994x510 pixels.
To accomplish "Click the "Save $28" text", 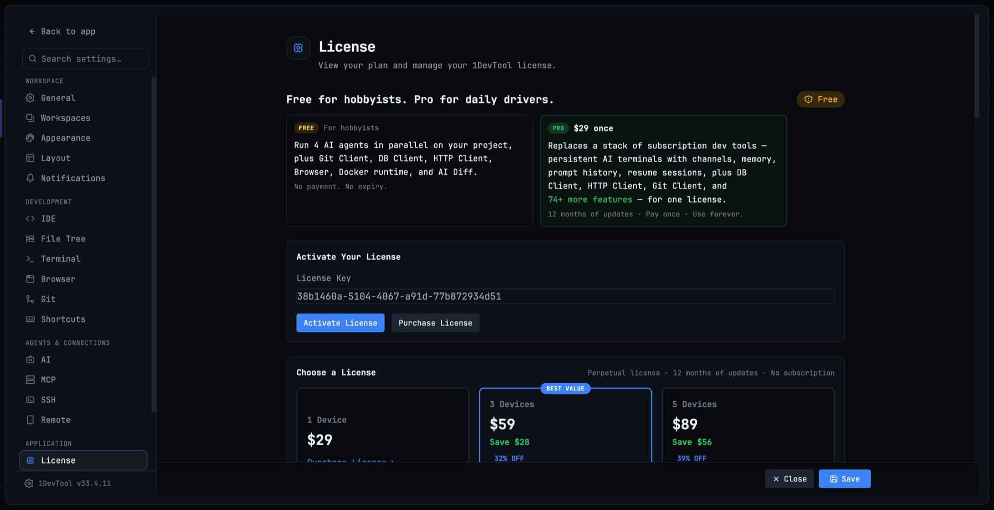I will click(x=509, y=442).
